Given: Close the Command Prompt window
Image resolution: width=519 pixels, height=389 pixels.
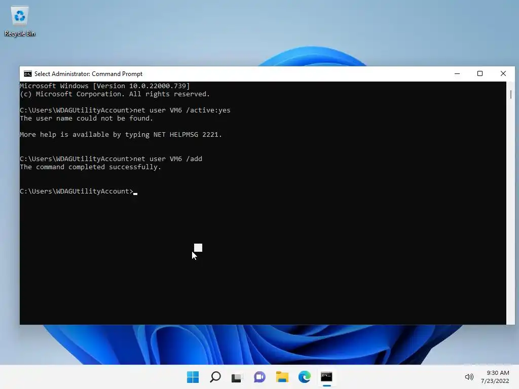Looking at the screenshot, I should coord(503,74).
